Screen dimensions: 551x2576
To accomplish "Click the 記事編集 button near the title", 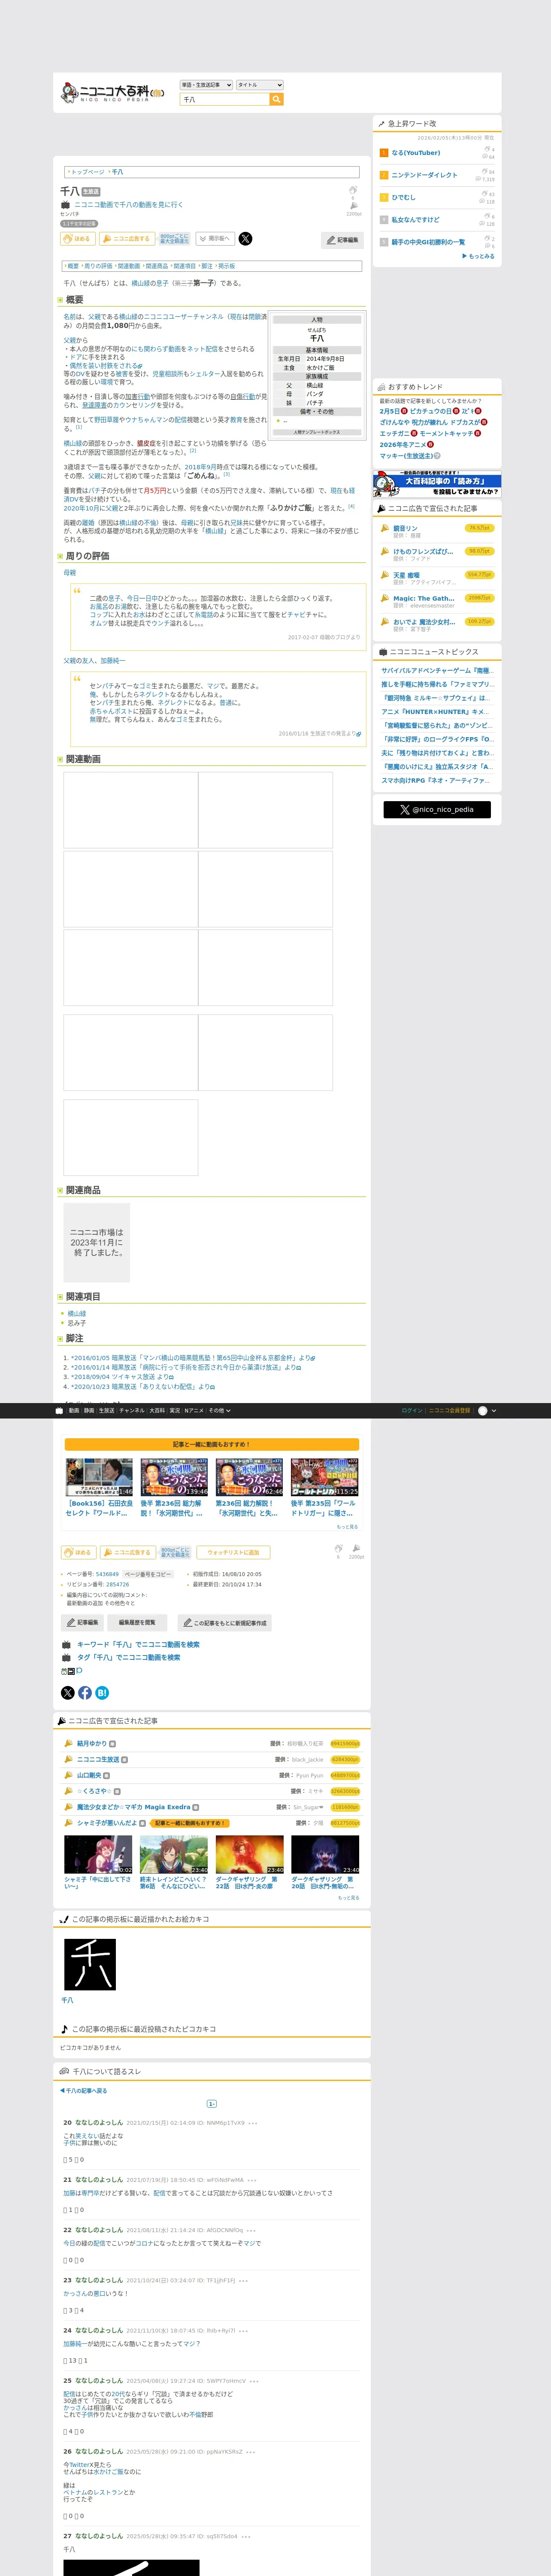I will click(343, 240).
